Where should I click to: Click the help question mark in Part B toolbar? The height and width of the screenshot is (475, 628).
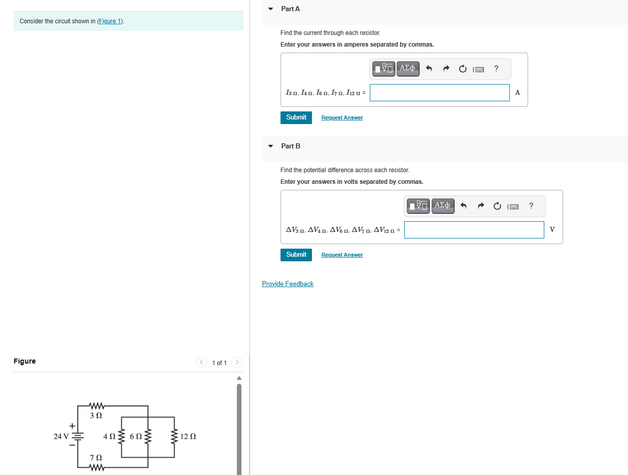pyautogui.click(x=531, y=206)
